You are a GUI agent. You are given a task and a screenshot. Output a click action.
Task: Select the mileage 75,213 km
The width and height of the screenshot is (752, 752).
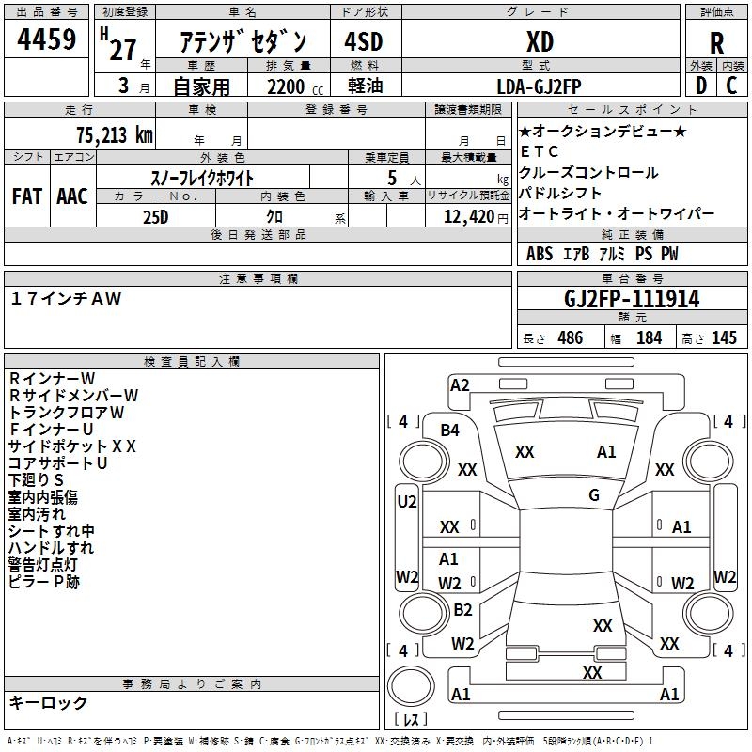[115, 134]
